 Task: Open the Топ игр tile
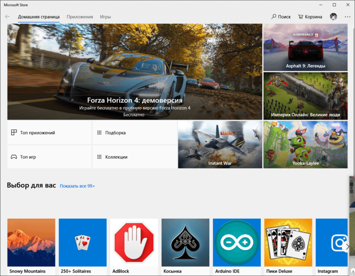click(x=50, y=157)
